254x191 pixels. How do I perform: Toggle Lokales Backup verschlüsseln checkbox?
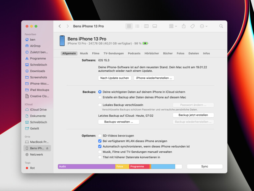pos(100,105)
